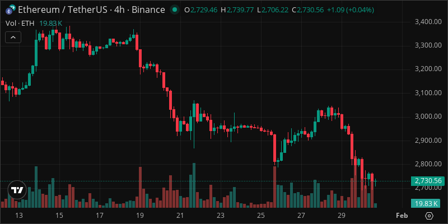The height and width of the screenshot is (224, 448).
Task: Click the Ethereum coin logo icon
Action: [11, 10]
